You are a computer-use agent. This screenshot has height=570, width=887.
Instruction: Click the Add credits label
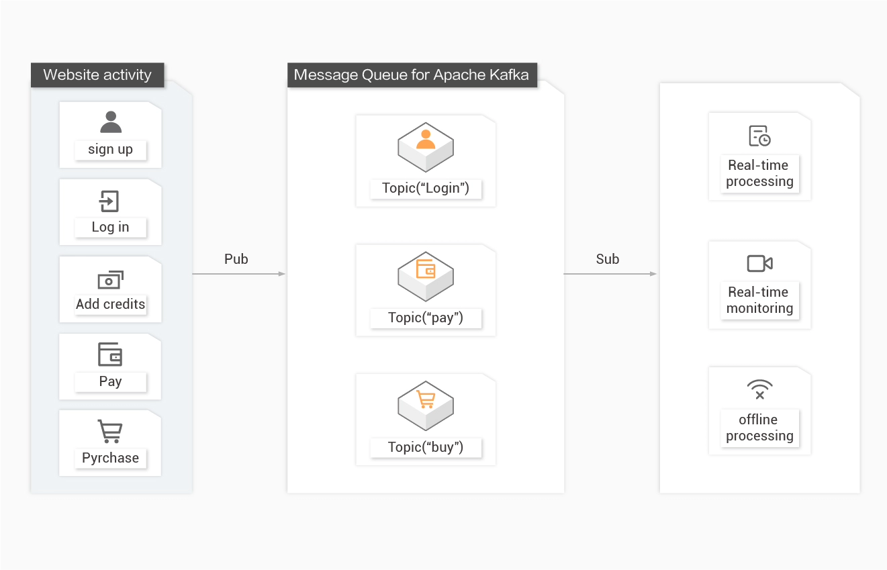click(110, 304)
